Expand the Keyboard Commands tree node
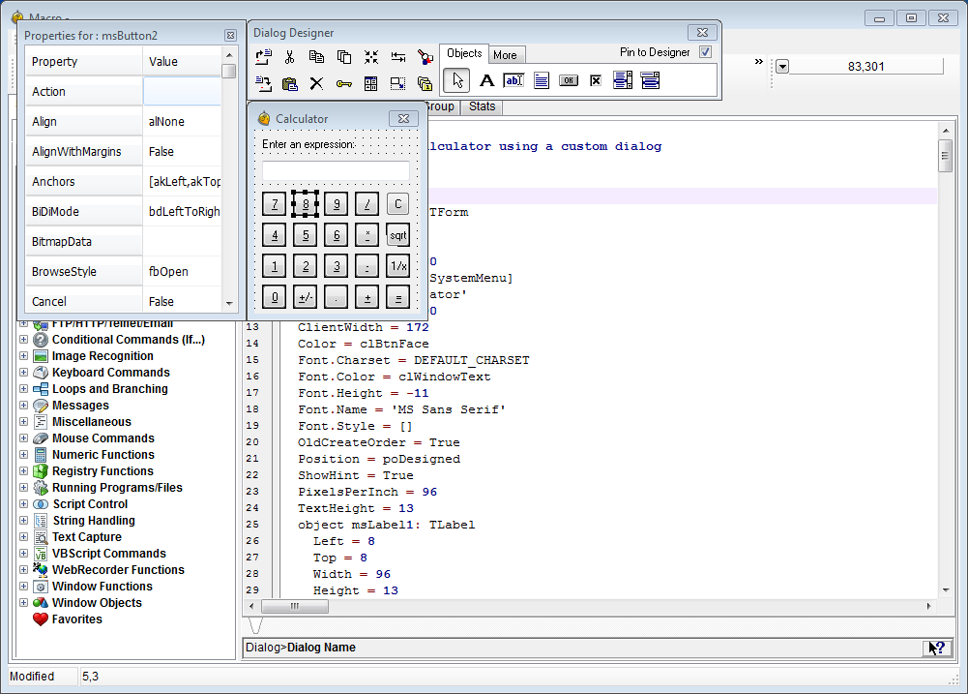The height and width of the screenshot is (694, 968). pyautogui.click(x=23, y=372)
